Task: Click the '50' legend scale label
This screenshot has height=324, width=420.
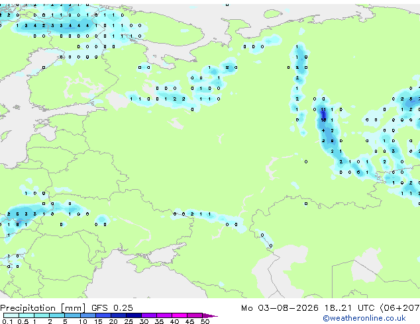Action: pyautogui.click(x=205, y=321)
